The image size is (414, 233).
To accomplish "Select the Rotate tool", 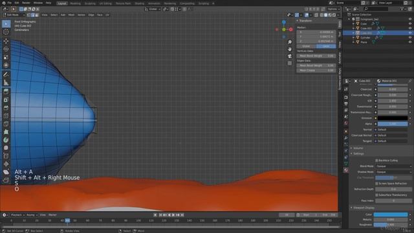I will click(6, 49).
